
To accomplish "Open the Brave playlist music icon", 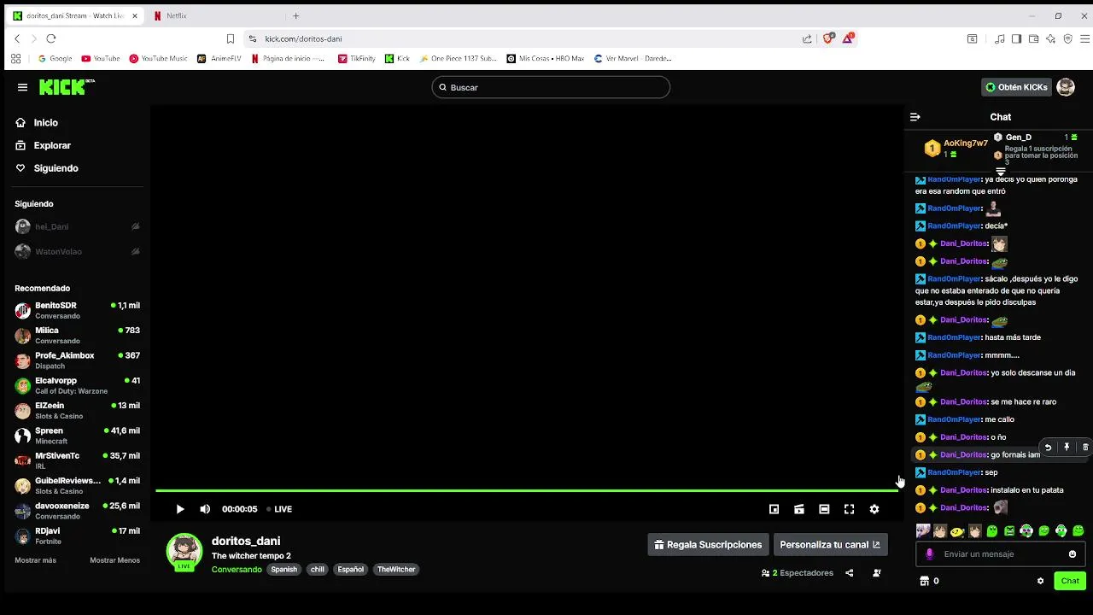I will (1000, 38).
